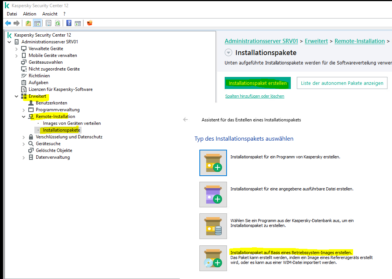The image size is (392, 279).
Task: Click the monitor icon of Verwaltete Geräte
Action: [x=24, y=48]
